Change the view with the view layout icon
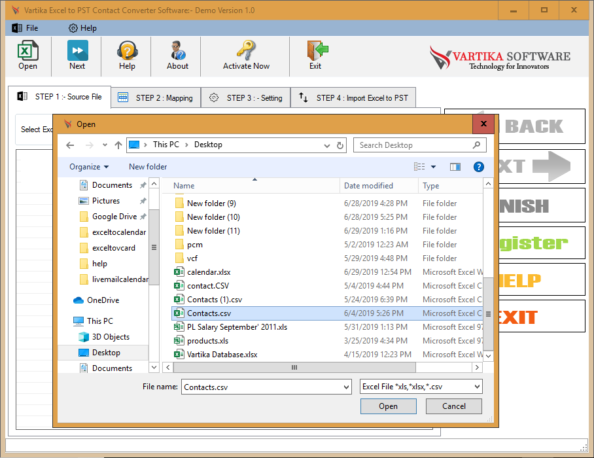Image resolution: width=594 pixels, height=458 pixels. click(419, 167)
